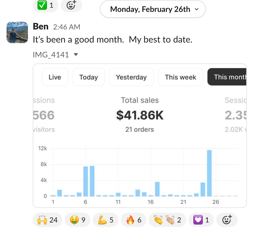Toggle the purple heart reaction
This screenshot has width=254, height=232.
tap(201, 220)
